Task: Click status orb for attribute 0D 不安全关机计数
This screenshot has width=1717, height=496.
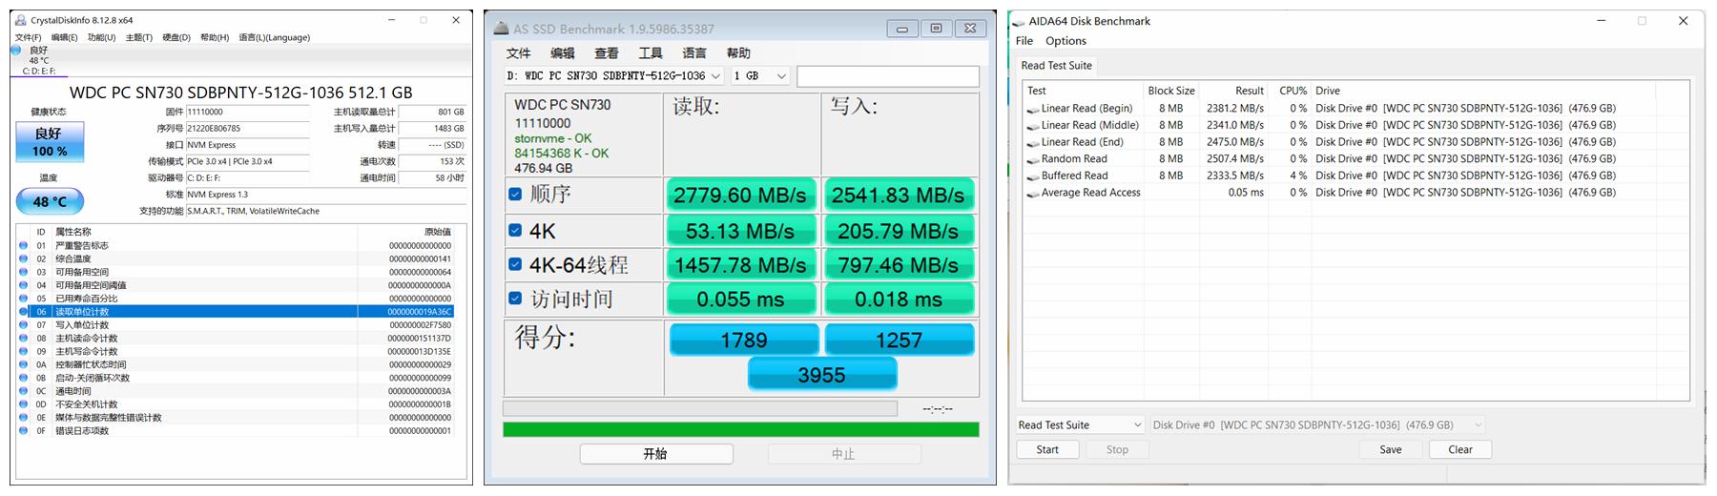Action: [24, 404]
